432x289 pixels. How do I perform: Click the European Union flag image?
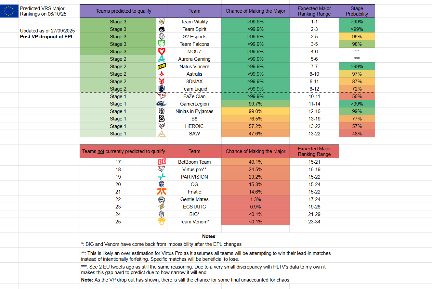pos(9,11)
